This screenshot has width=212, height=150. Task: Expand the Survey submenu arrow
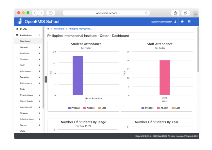[x=40, y=125]
